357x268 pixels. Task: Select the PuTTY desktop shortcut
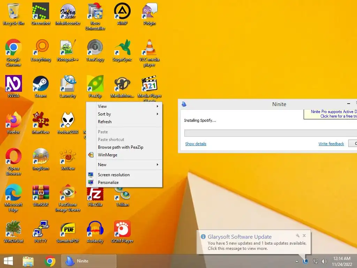click(40, 231)
